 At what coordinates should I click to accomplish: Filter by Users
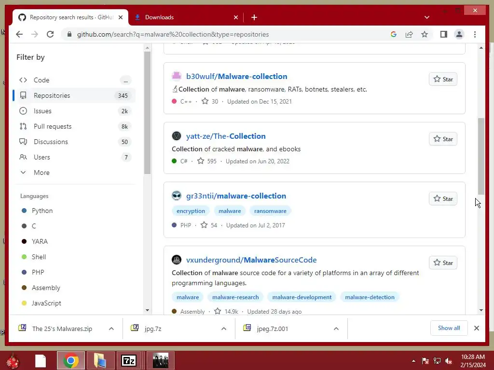[x=75, y=157]
